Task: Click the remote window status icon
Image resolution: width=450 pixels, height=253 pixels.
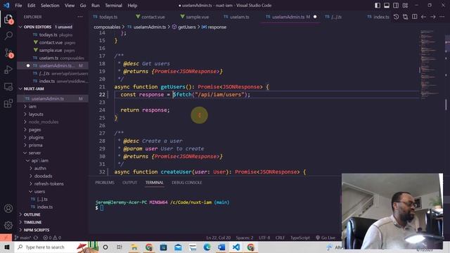Action: tap(6, 238)
